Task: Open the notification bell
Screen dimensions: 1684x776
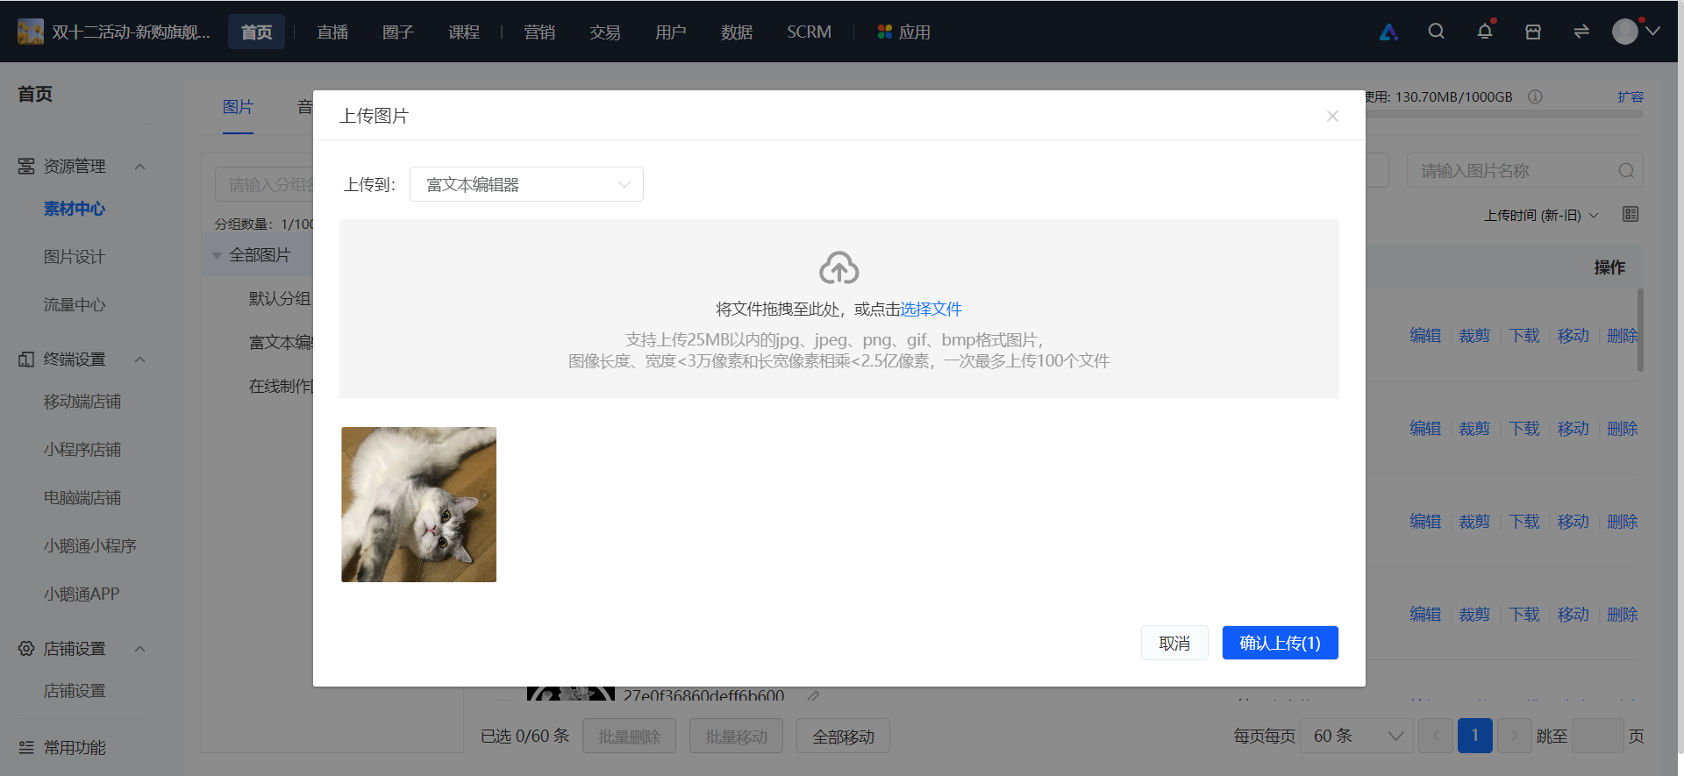Action: click(x=1485, y=32)
